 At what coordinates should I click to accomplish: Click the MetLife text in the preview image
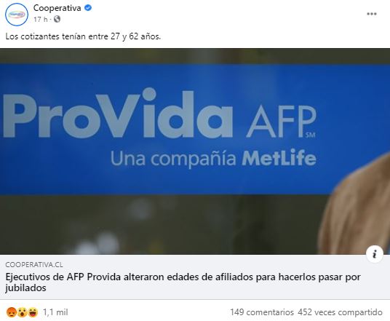click(x=279, y=158)
